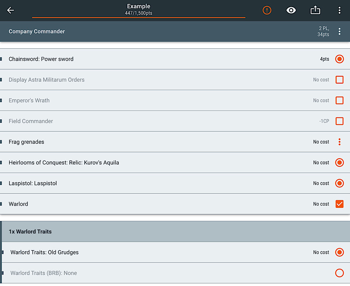Open the orange validation warning icon
The image size is (350, 286).
click(x=267, y=10)
